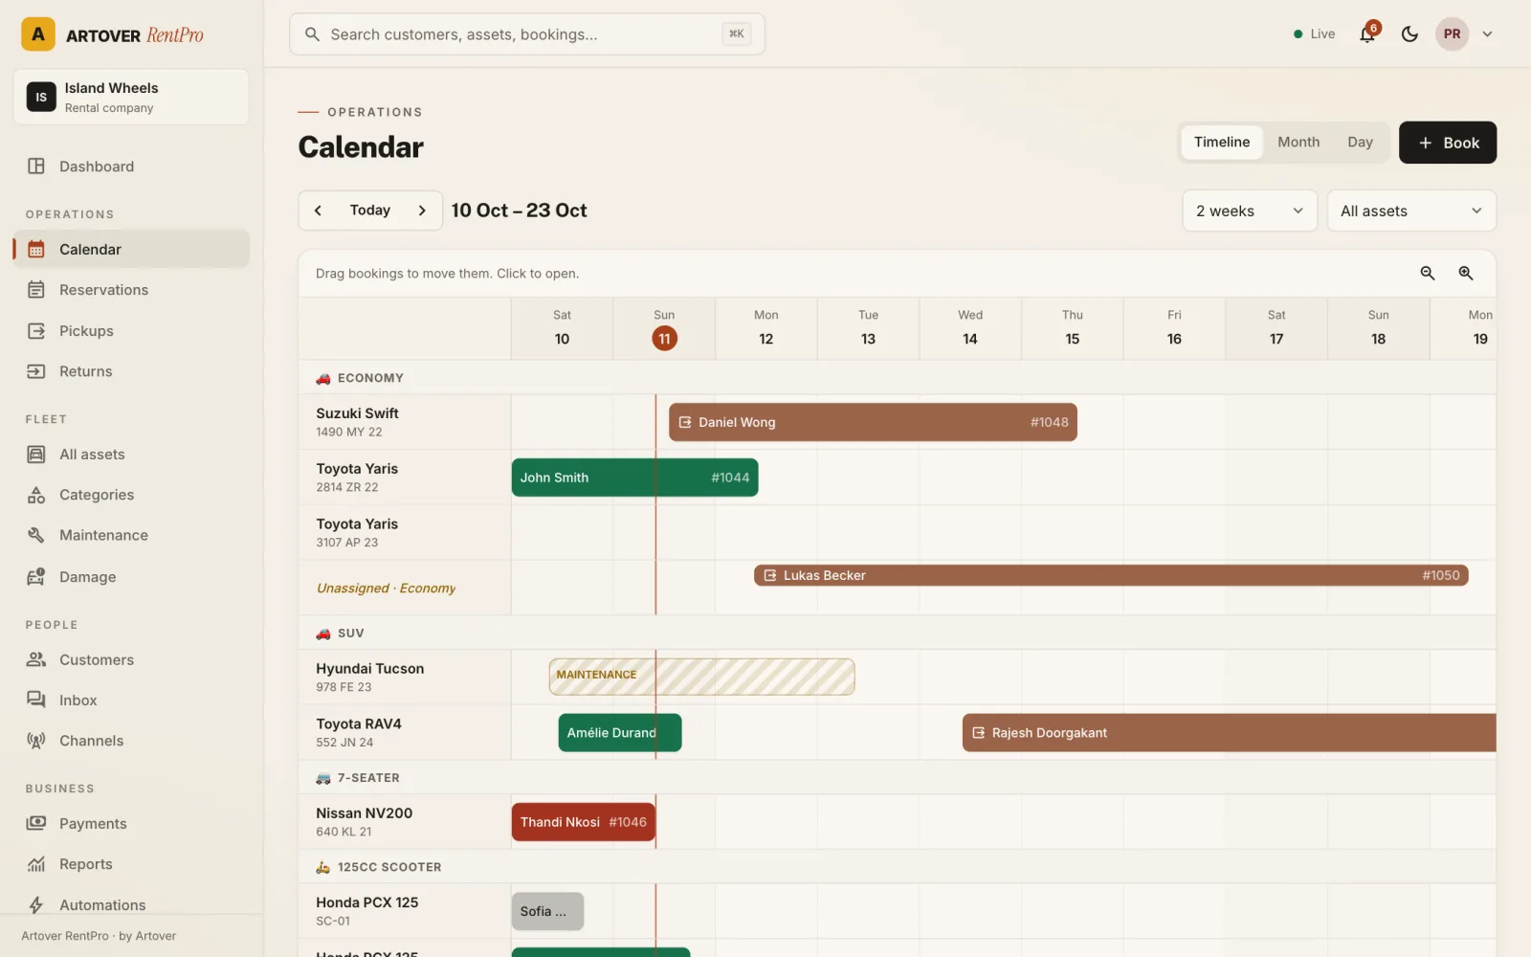Screen dimensions: 1531x957
Task: Open Rajesh Doorgakant booking
Action: pos(1229,733)
